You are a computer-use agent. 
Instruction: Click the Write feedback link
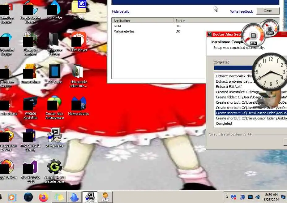pos(242,11)
